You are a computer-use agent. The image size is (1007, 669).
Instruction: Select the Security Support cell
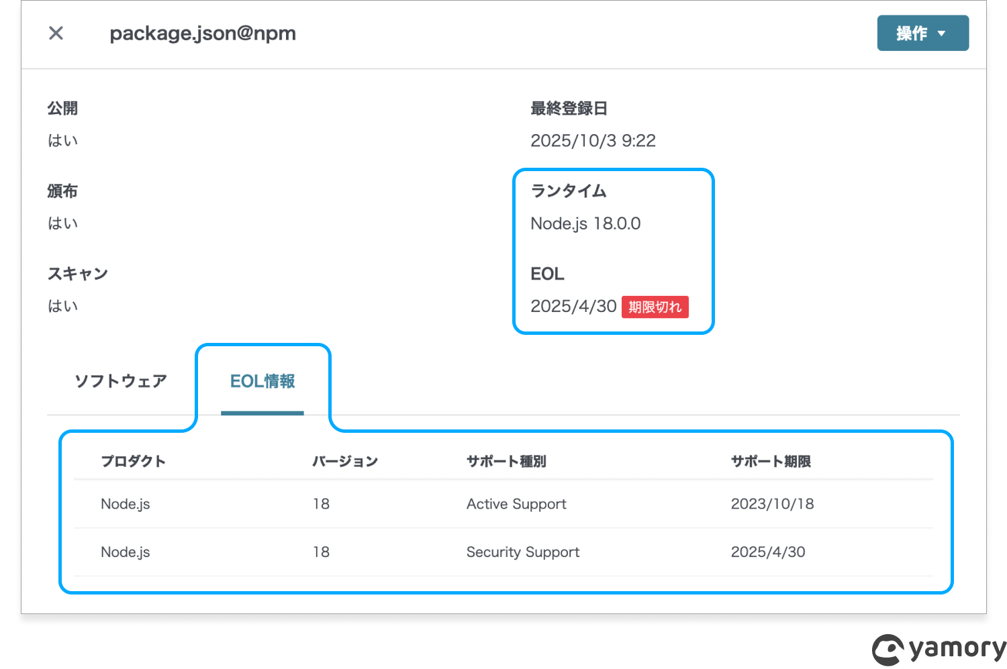tap(523, 552)
